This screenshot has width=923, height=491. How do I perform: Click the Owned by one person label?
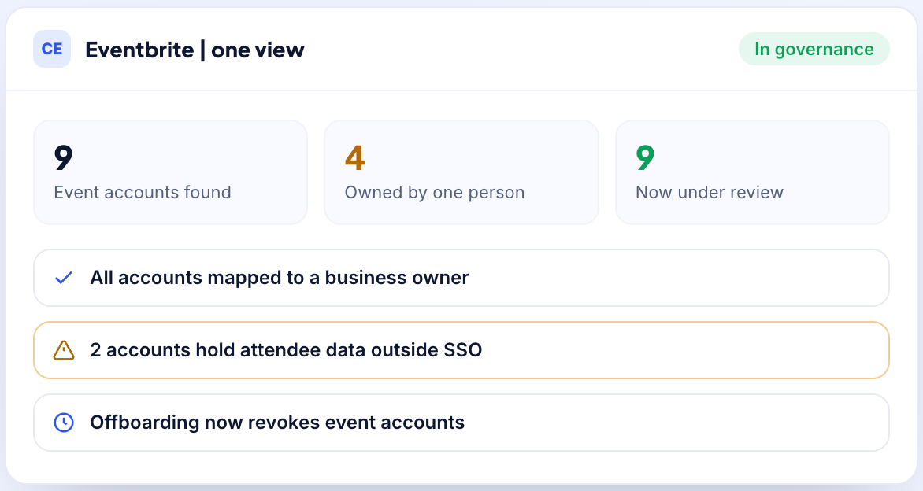click(435, 192)
